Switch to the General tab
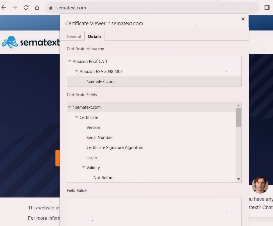The height and width of the screenshot is (226, 273). pos(74,36)
